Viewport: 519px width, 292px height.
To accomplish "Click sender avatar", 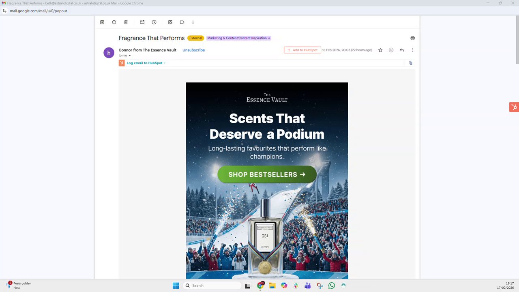I will point(109,53).
